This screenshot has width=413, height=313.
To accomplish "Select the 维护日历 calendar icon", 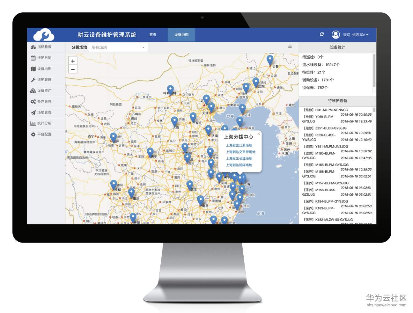I will (x=33, y=58).
